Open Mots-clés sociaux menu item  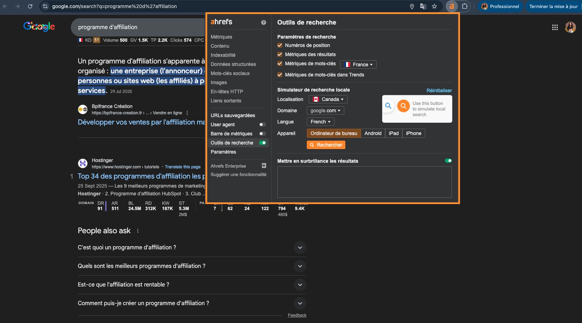click(230, 73)
